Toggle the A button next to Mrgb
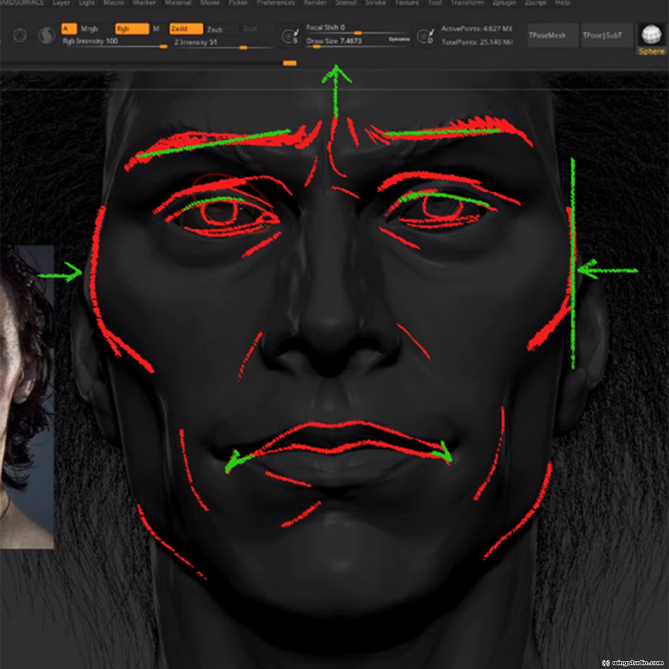The width and height of the screenshot is (669, 669). point(69,28)
